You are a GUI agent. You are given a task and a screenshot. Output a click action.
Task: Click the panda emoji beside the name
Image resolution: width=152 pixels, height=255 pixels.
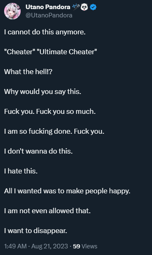[x=84, y=7]
